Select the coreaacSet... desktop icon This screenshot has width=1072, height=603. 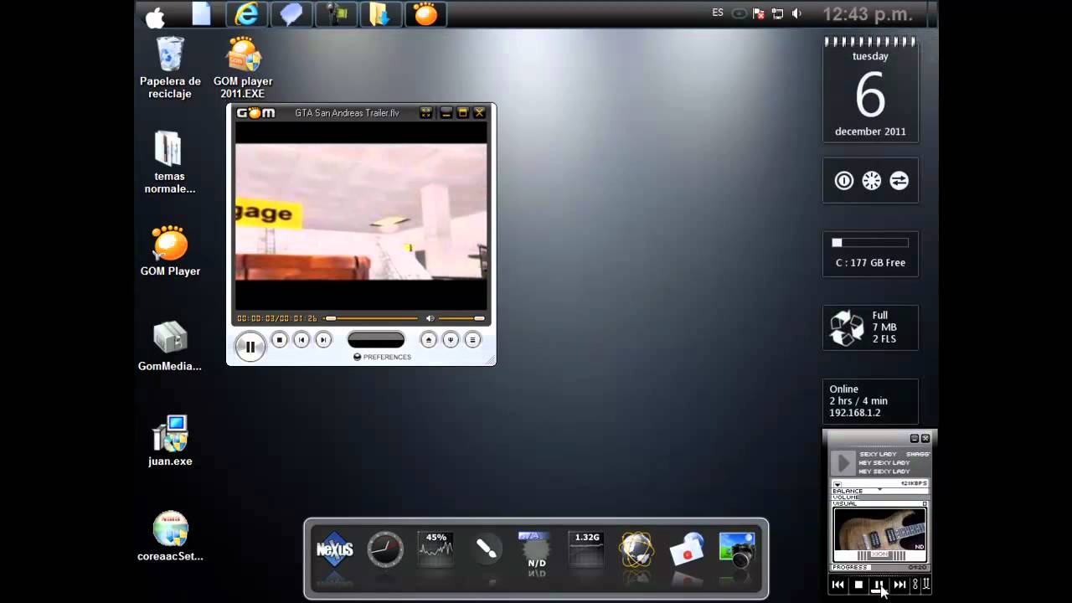point(170,536)
